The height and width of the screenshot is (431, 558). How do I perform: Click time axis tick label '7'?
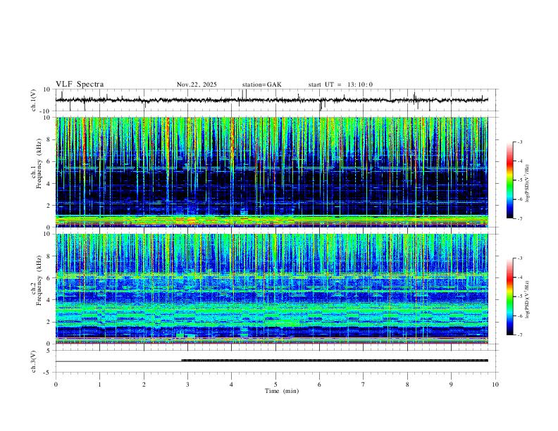coord(364,385)
